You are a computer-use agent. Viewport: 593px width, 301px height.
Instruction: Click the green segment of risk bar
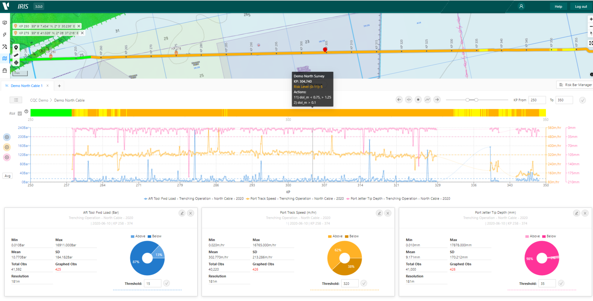[x=51, y=113]
